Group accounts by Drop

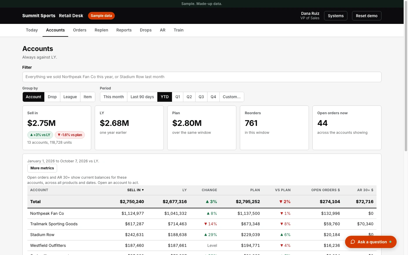[x=52, y=97]
